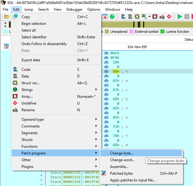Click the External symbol pink legend swatch

[x=132, y=32]
